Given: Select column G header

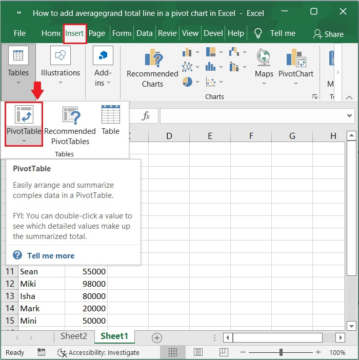Looking at the screenshot, I should (x=292, y=136).
